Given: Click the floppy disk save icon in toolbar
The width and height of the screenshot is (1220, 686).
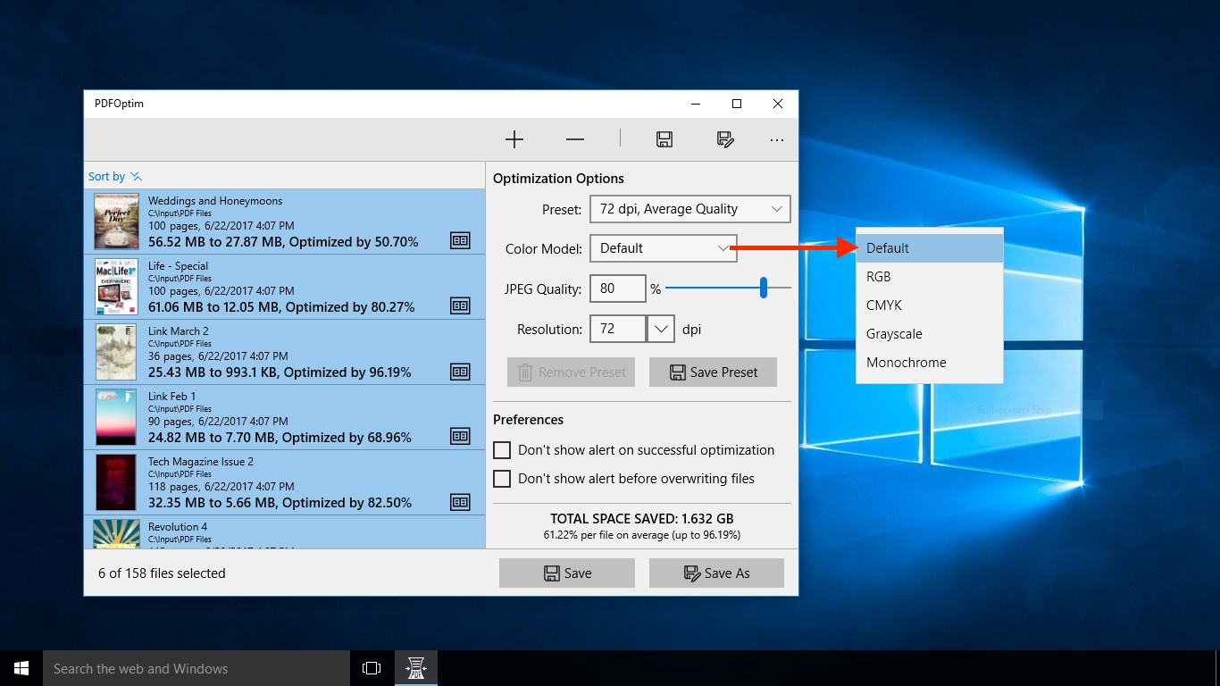Looking at the screenshot, I should click(664, 139).
